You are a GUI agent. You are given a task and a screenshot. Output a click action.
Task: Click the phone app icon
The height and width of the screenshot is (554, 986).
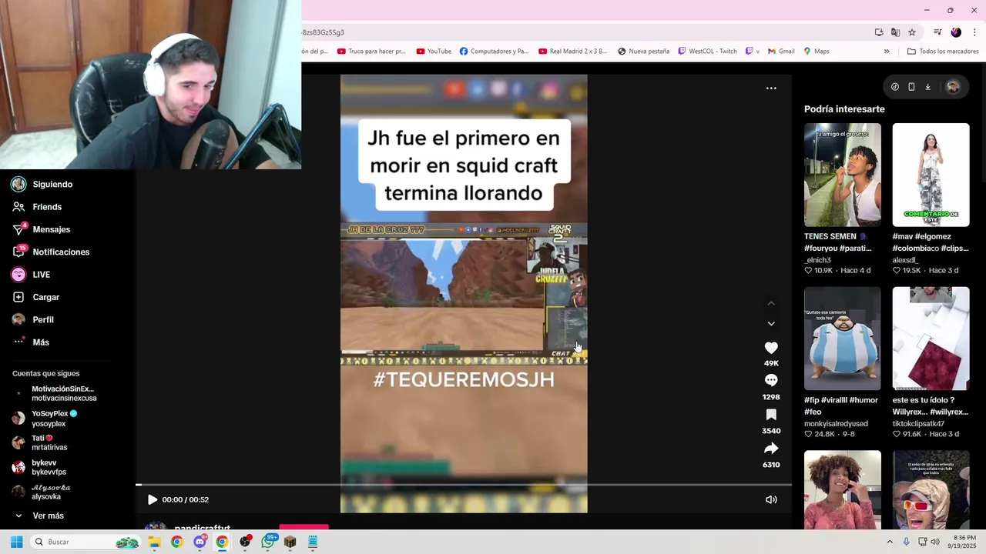911,87
